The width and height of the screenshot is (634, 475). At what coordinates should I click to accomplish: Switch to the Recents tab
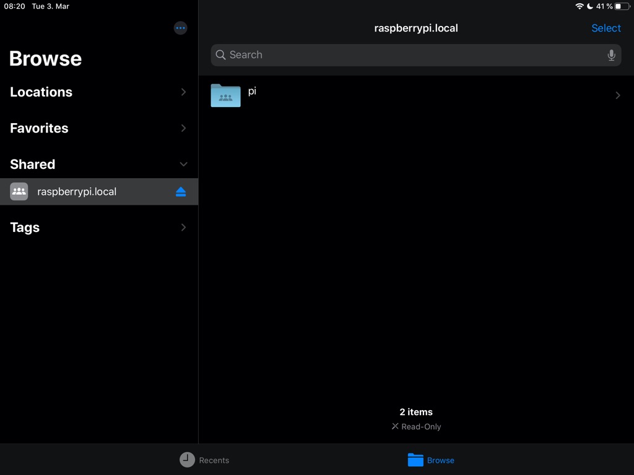(204, 460)
